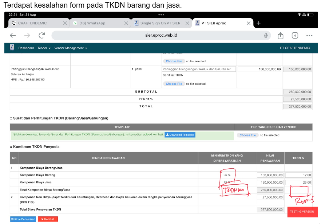
Task: Click the Kirim Penawaran button
Action: pos(23,219)
